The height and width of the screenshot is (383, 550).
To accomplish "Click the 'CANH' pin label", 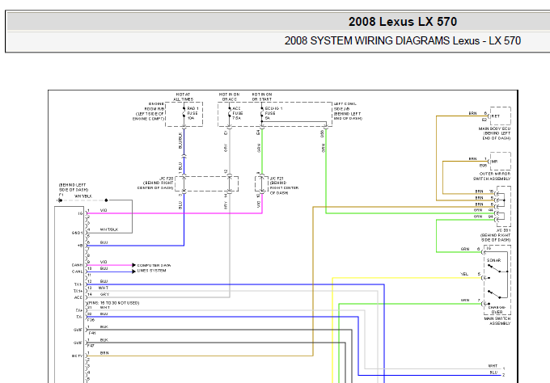I will pos(78,265).
